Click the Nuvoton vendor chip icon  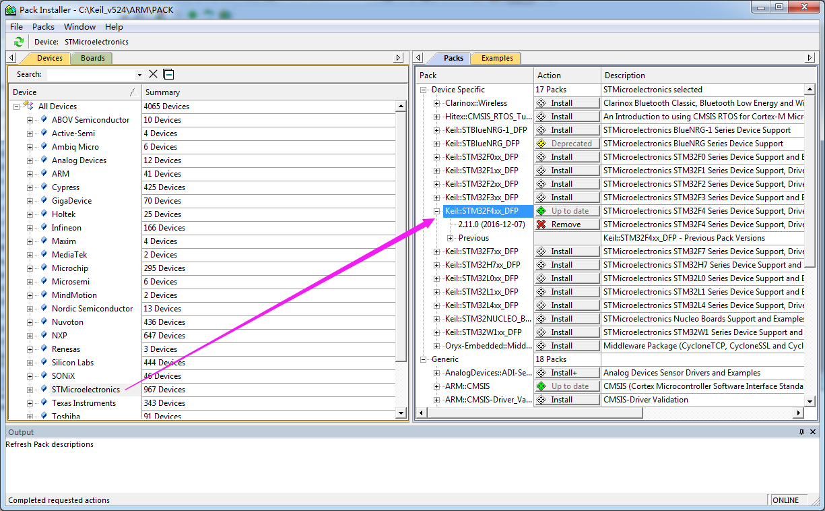[44, 322]
